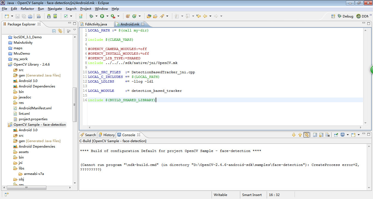The image size is (373, 199).
Task: Open the New wizard dropdown arrow
Action: (12, 16)
